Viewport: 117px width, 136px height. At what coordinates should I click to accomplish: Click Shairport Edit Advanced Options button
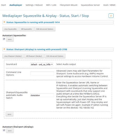point(55,56)
